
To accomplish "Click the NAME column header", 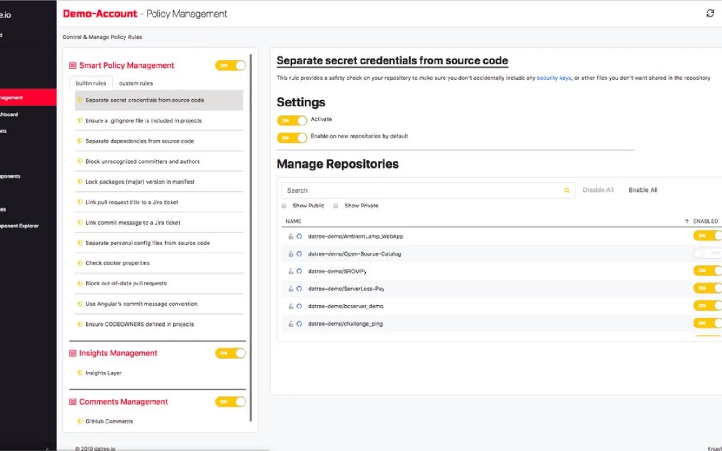I will tap(293, 221).
